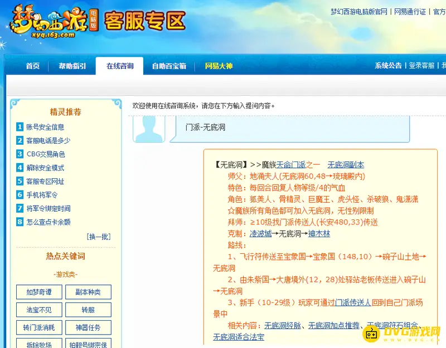Open the 凌波城 link in 克制 line
Viewport: 446px width, 348px height.
point(260,234)
